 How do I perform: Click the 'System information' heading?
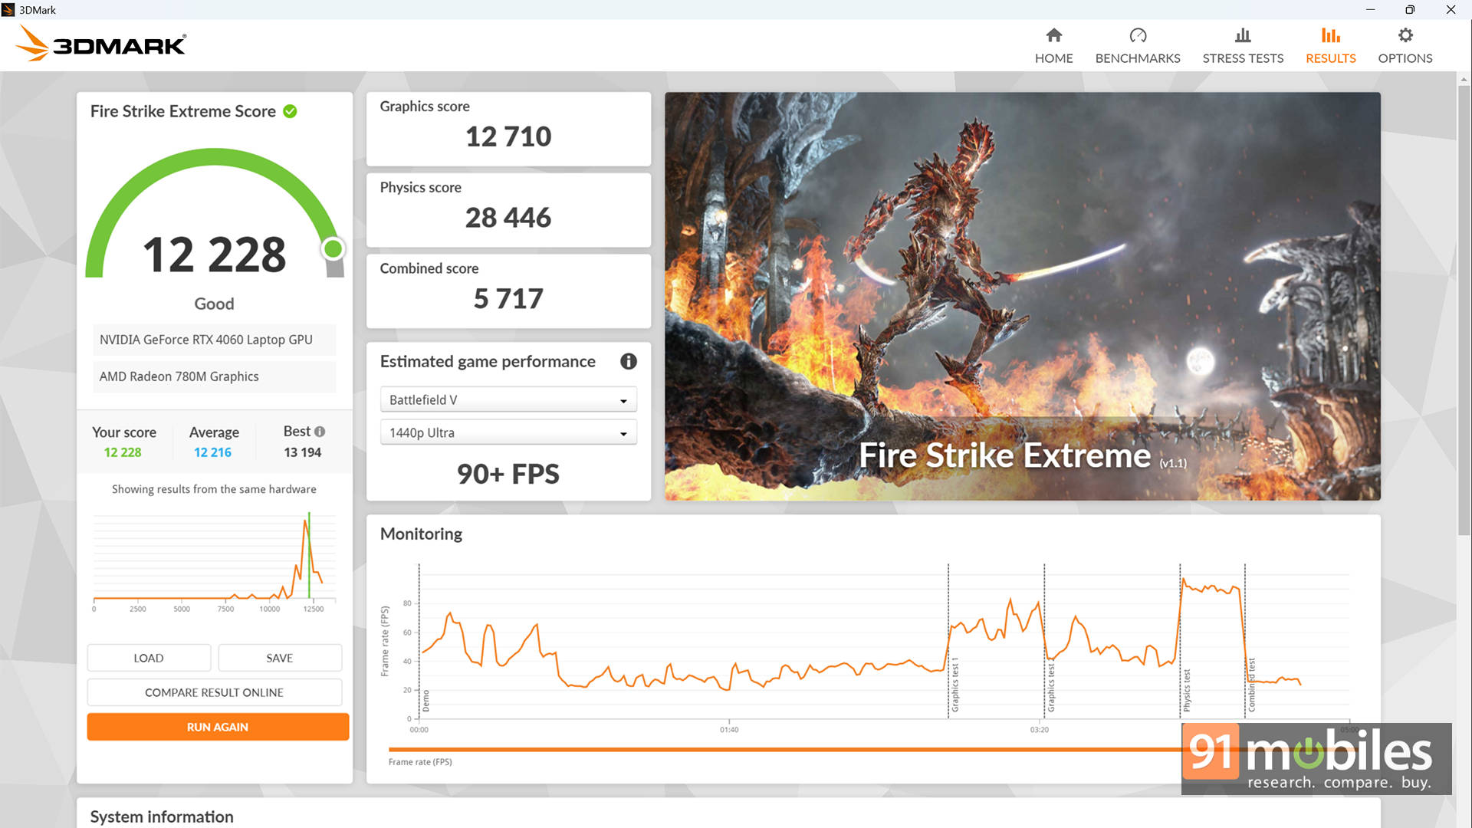pos(162,816)
